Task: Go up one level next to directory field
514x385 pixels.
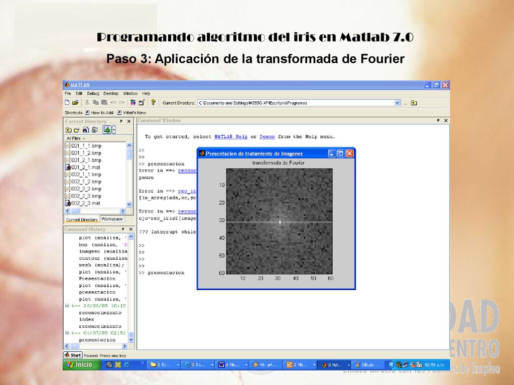Action: tap(414, 103)
